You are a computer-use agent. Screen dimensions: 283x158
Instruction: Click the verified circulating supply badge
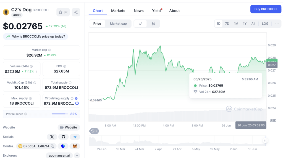pyautogui.click(x=76, y=99)
